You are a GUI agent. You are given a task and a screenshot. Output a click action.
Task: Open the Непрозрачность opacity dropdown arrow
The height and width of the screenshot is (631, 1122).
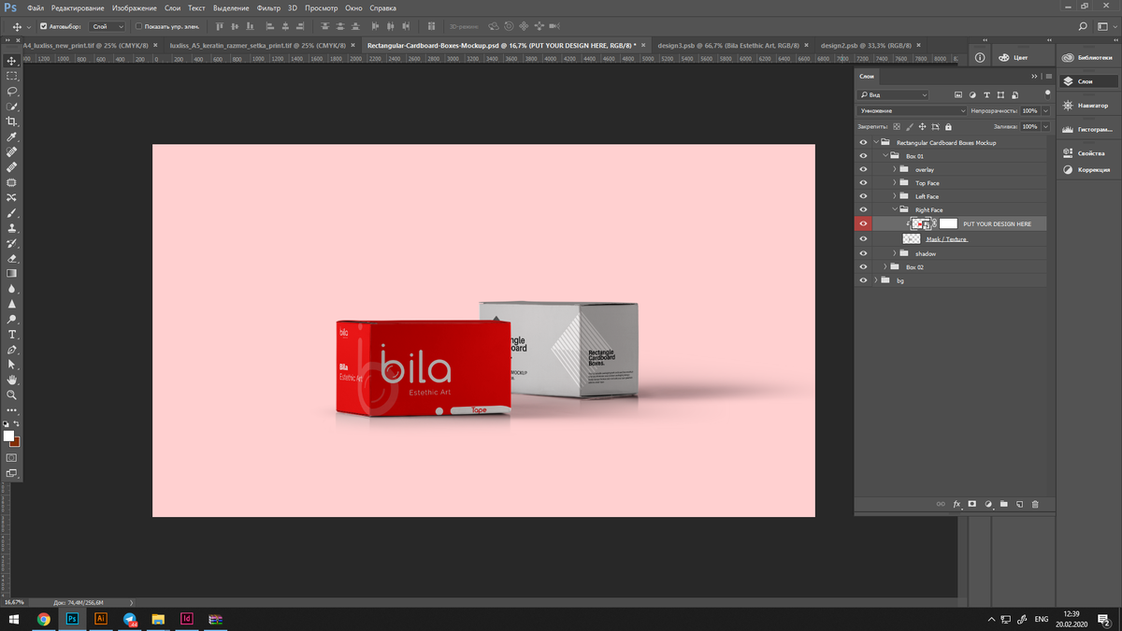pyautogui.click(x=1045, y=110)
